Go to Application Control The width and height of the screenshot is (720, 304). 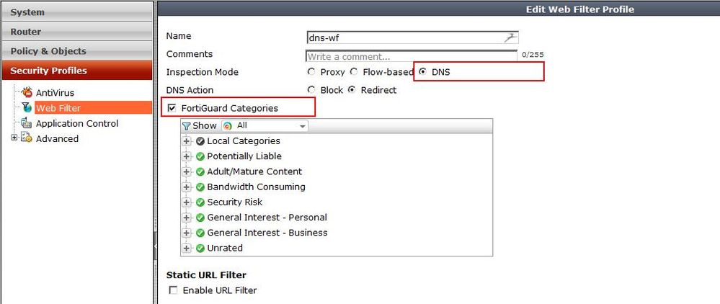pos(76,123)
